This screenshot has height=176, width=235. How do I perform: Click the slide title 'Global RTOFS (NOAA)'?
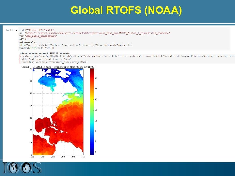(x=126, y=10)
